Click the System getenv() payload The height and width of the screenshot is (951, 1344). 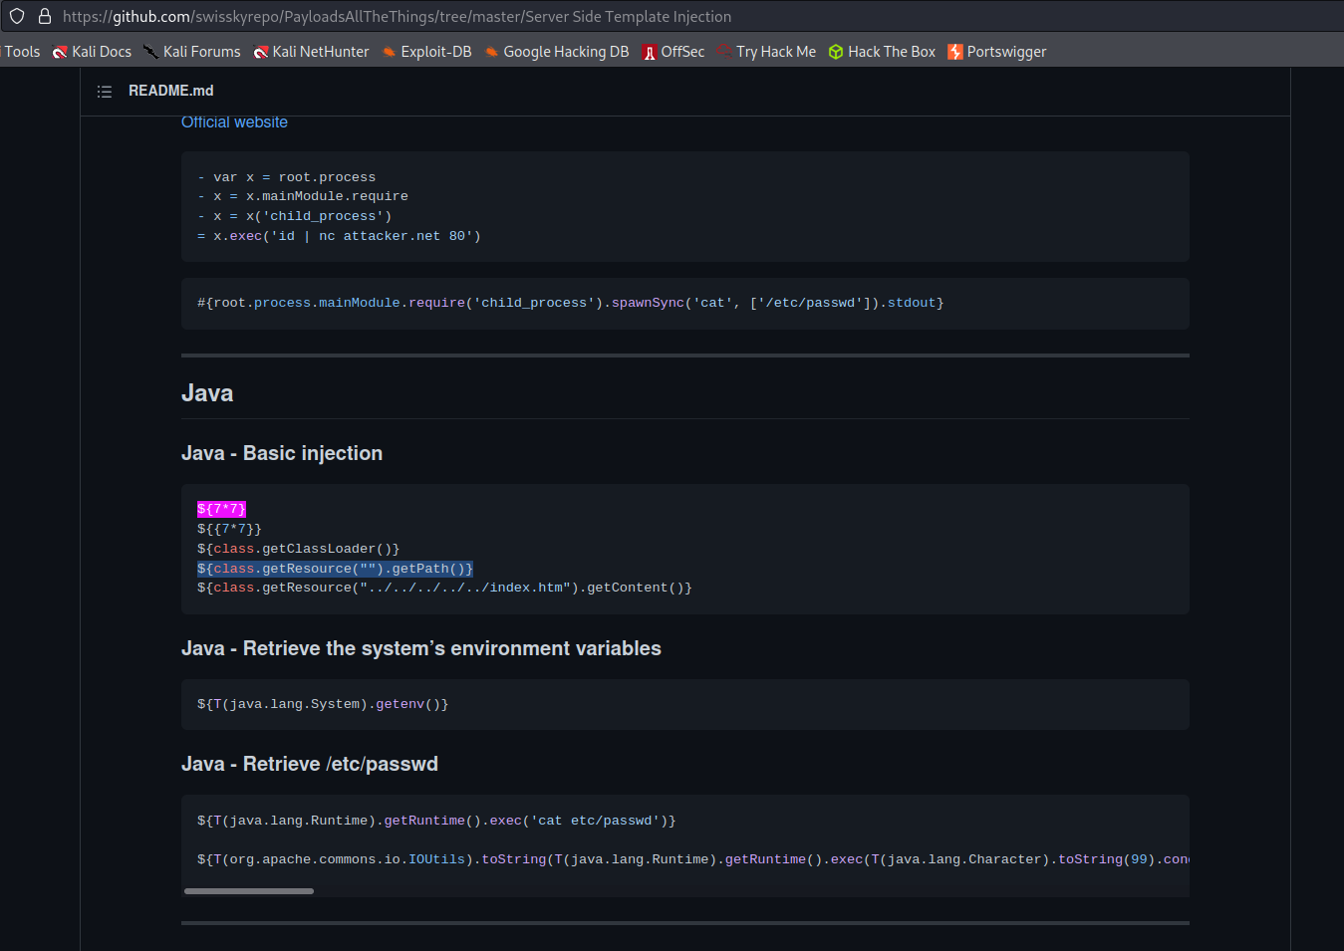(x=323, y=704)
